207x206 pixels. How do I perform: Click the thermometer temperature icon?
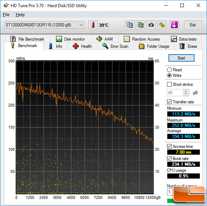coord(93,25)
